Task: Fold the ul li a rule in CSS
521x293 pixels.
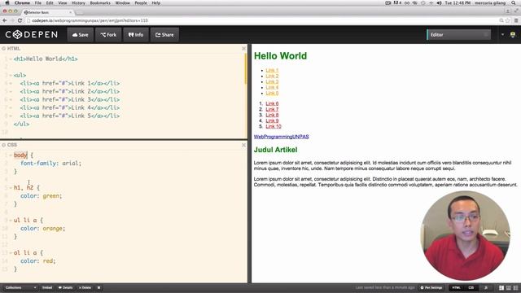Action: 11,221
